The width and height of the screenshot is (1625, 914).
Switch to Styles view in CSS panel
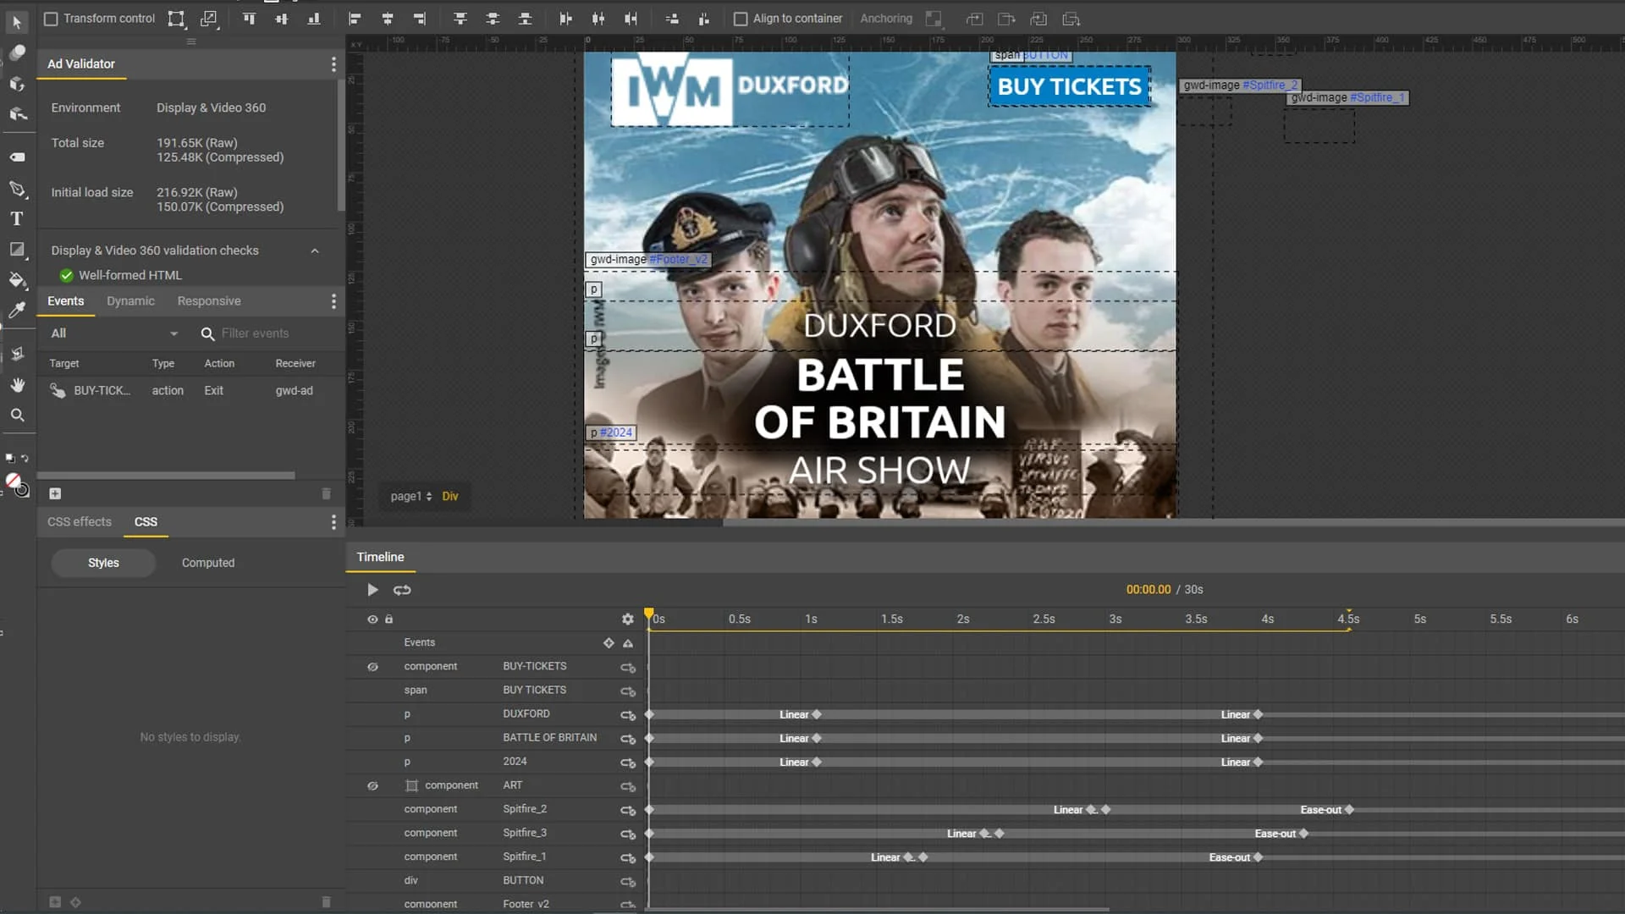tap(103, 563)
